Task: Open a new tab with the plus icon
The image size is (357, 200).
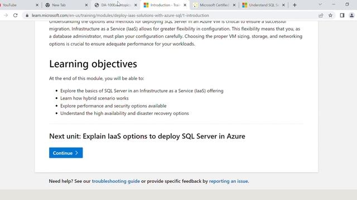Action: coord(295,5)
